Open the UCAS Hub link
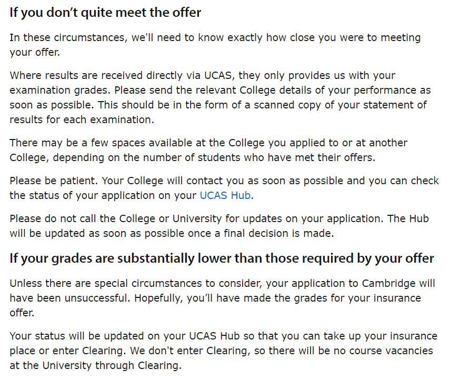The width and height of the screenshot is (460, 379). point(225,195)
